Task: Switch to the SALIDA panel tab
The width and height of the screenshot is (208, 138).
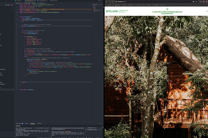Action: click(27, 123)
